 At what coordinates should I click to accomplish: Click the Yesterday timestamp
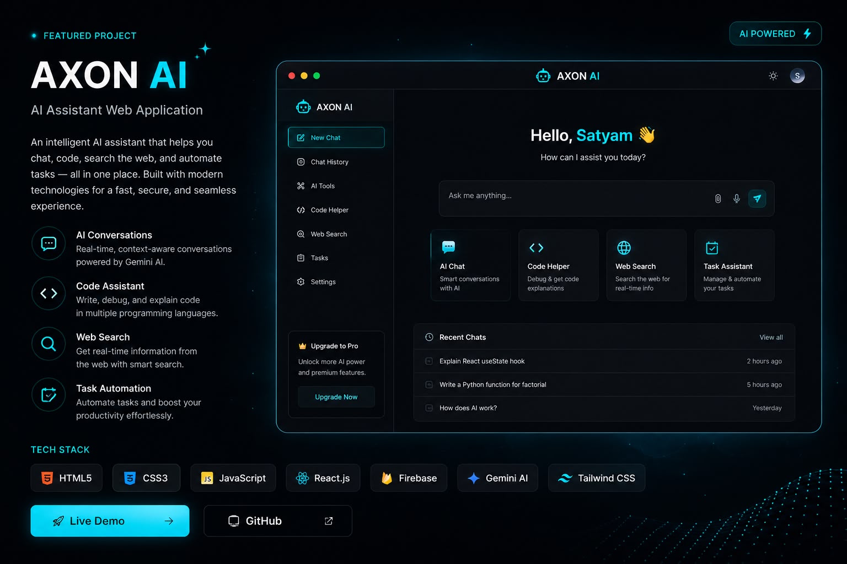coord(767,408)
